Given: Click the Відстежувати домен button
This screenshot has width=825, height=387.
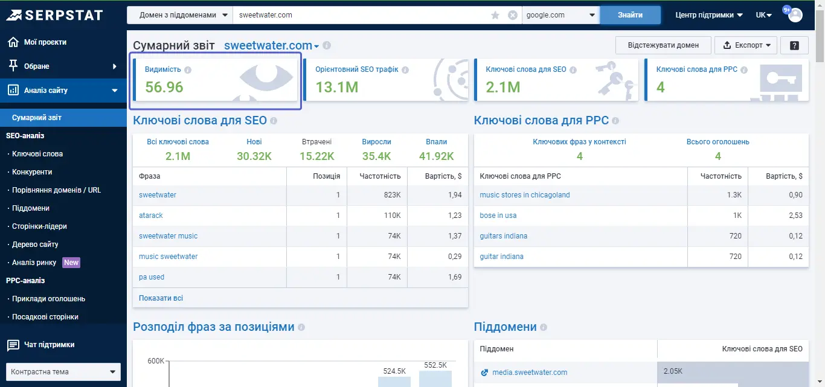Looking at the screenshot, I should tap(663, 45).
